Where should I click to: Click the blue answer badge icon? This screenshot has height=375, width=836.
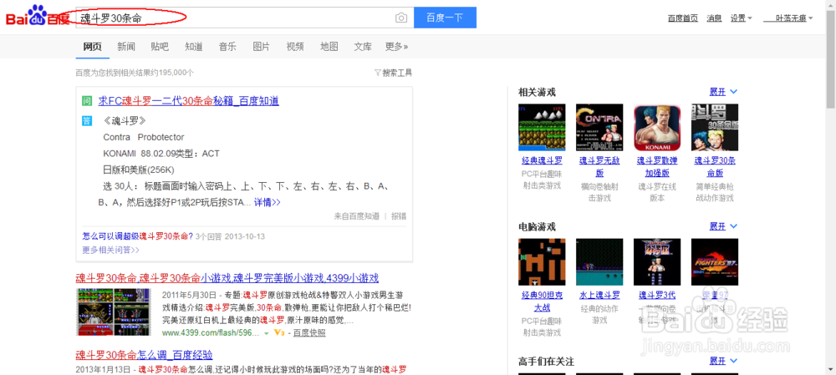click(87, 121)
